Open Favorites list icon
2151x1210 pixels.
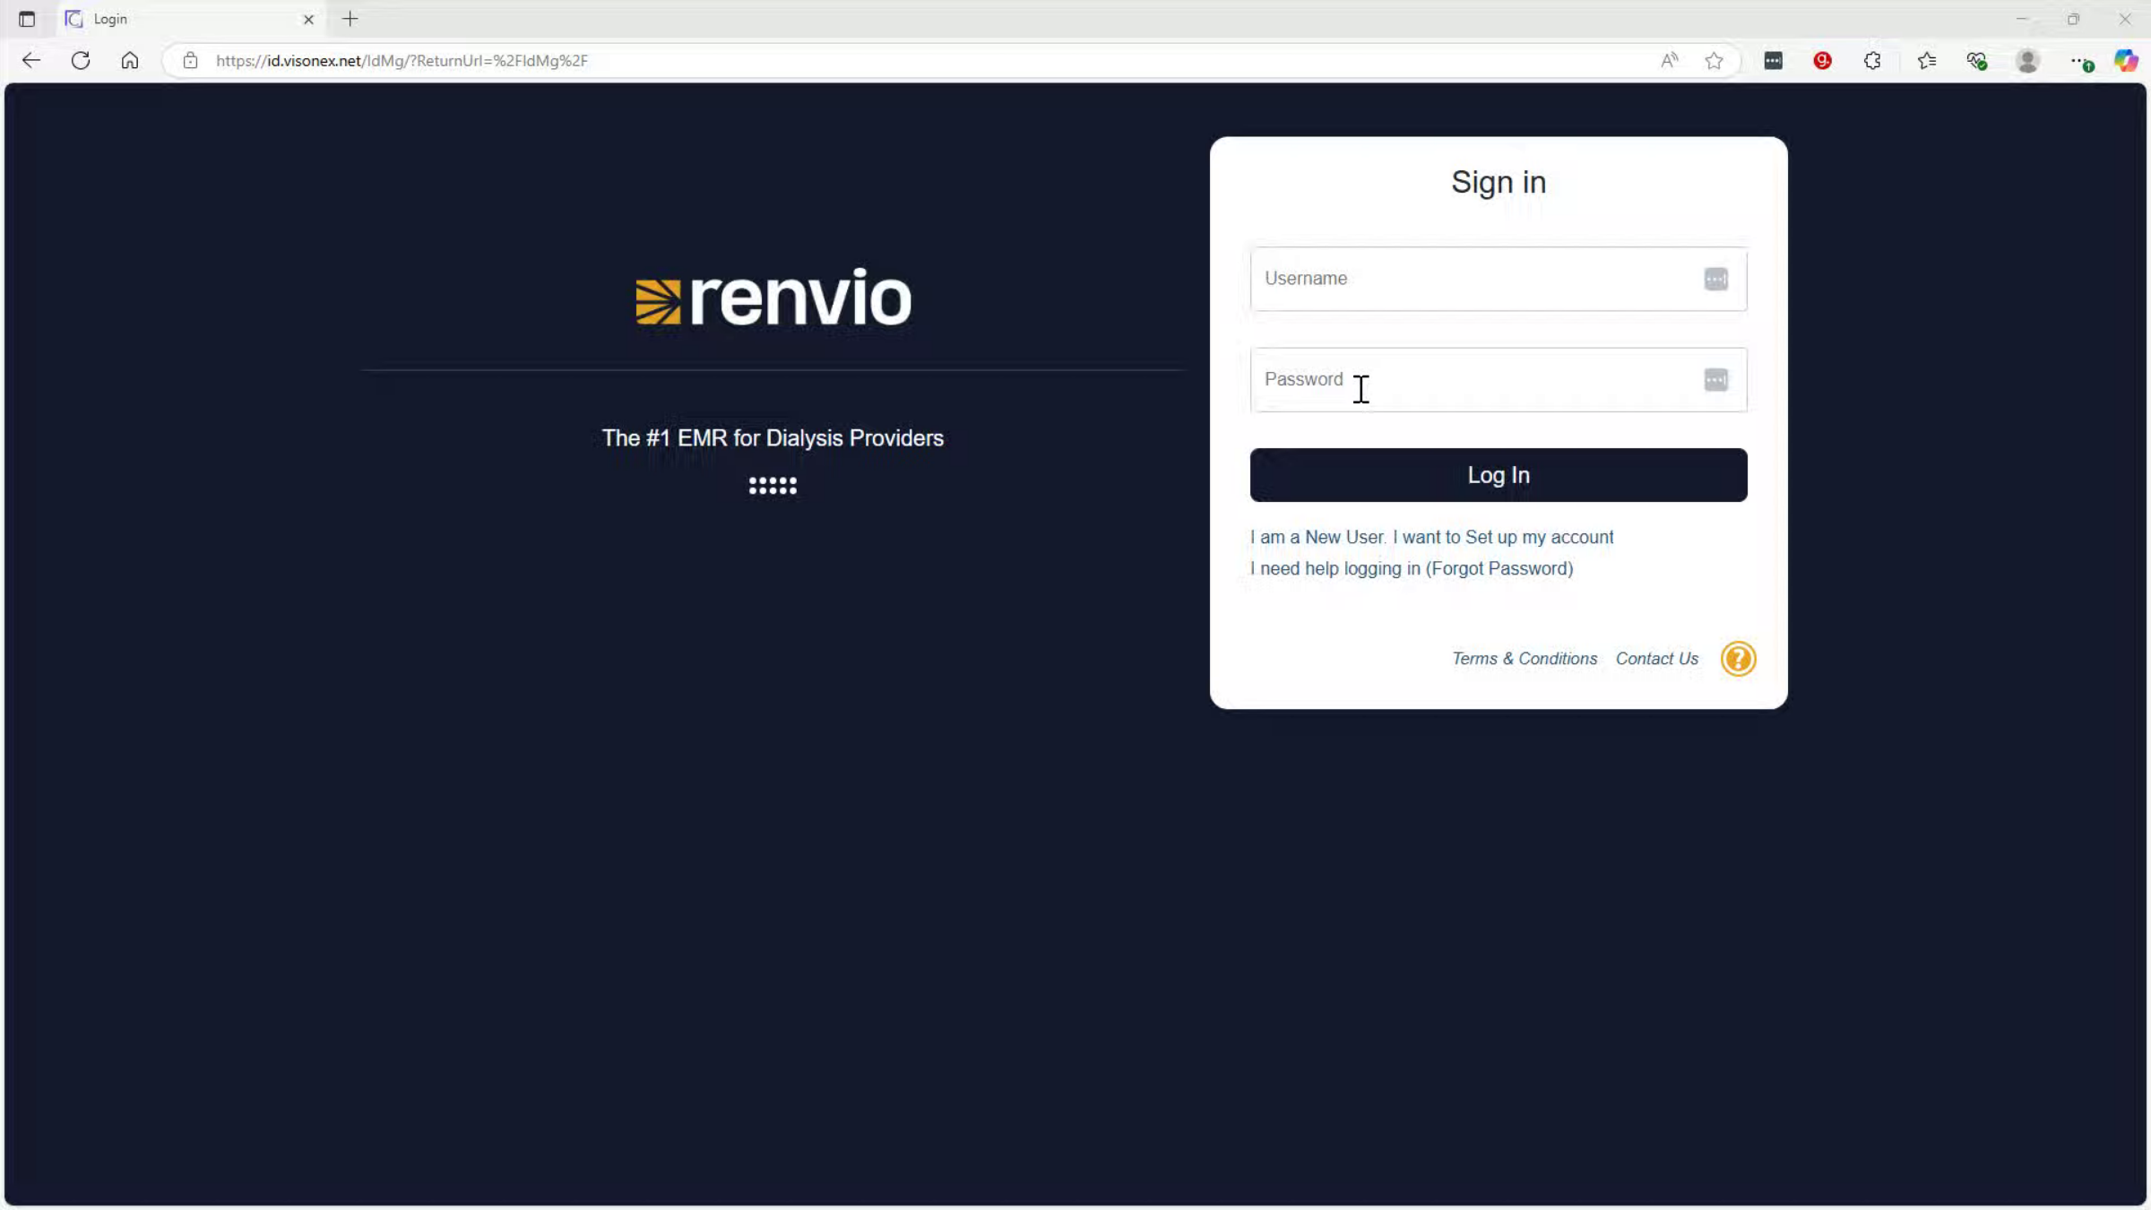click(1926, 60)
